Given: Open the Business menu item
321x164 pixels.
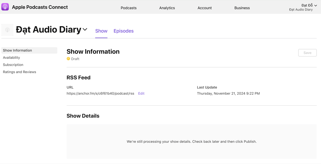Looking at the screenshot, I should pos(242,8).
